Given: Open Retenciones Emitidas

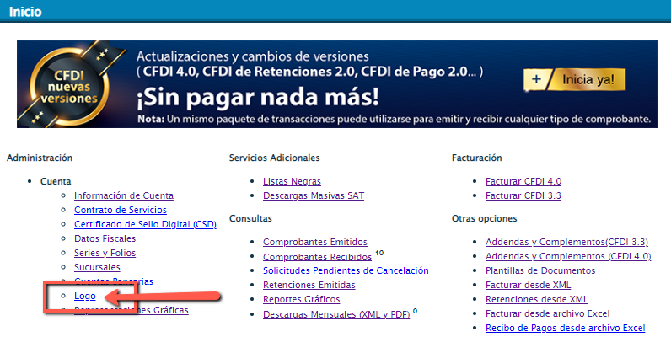Looking at the screenshot, I should coord(309,285).
